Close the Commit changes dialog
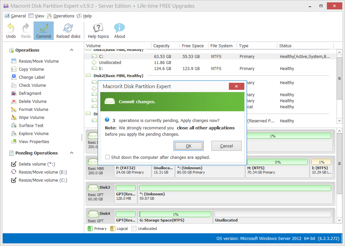This screenshot has height=246, width=345. pyautogui.click(x=236, y=86)
